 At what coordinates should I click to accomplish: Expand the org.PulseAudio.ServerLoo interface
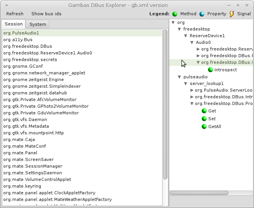(192, 90)
